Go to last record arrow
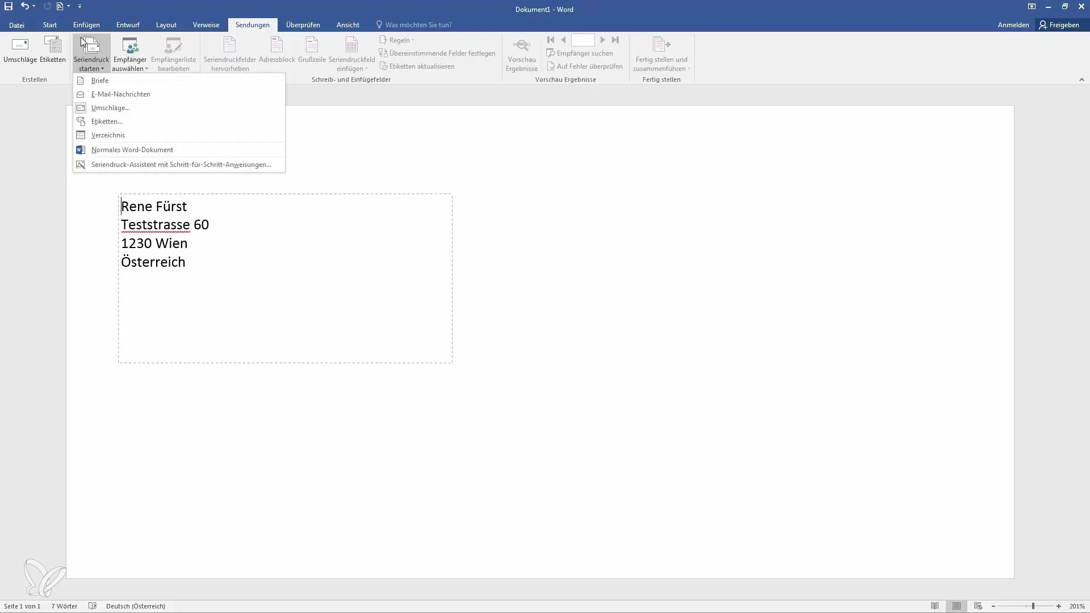 [615, 40]
